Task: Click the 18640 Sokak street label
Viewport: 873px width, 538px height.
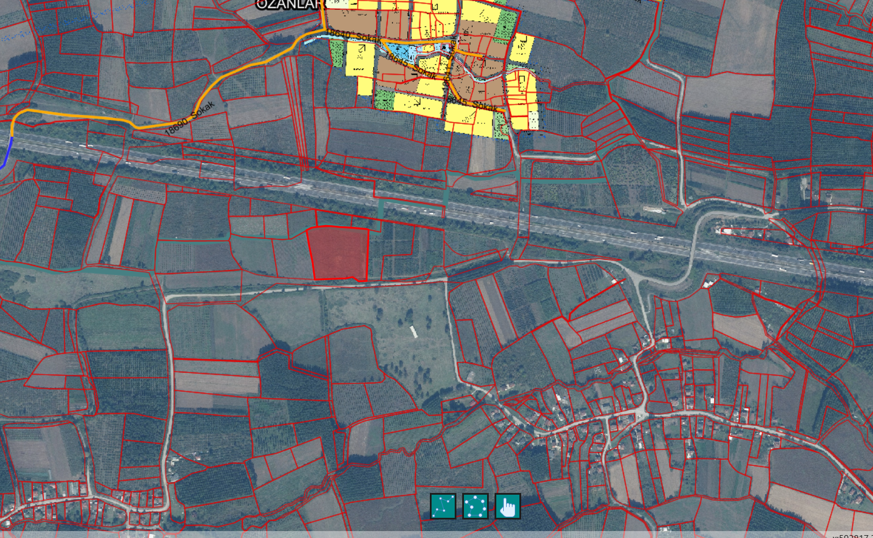Action: click(x=352, y=35)
